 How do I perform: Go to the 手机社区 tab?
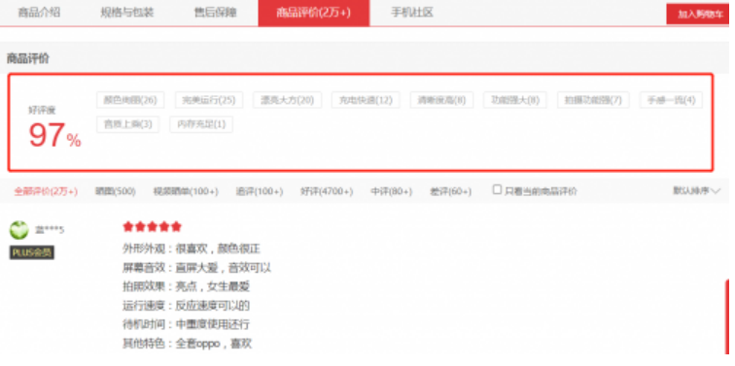(412, 13)
